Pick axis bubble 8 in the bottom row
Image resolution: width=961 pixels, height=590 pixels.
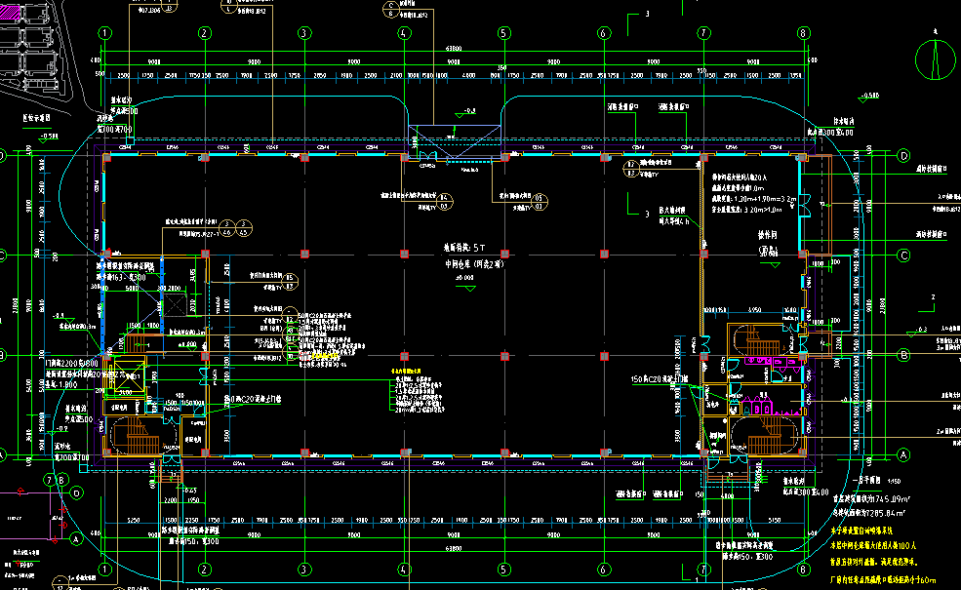point(804,570)
